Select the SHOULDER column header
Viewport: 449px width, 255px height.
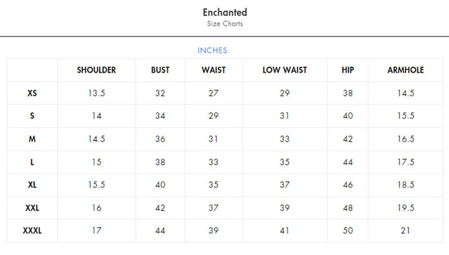(x=96, y=70)
